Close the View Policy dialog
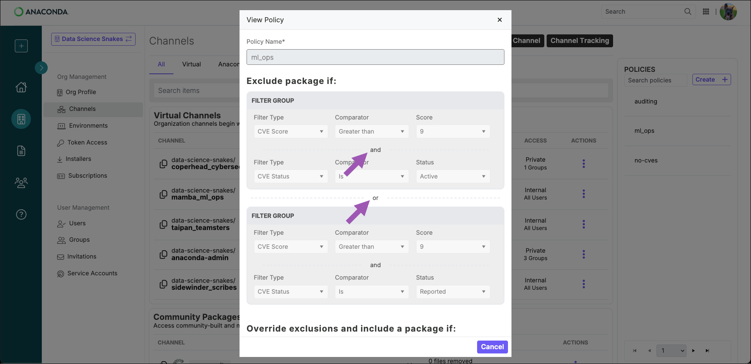The image size is (751, 364). (499, 20)
